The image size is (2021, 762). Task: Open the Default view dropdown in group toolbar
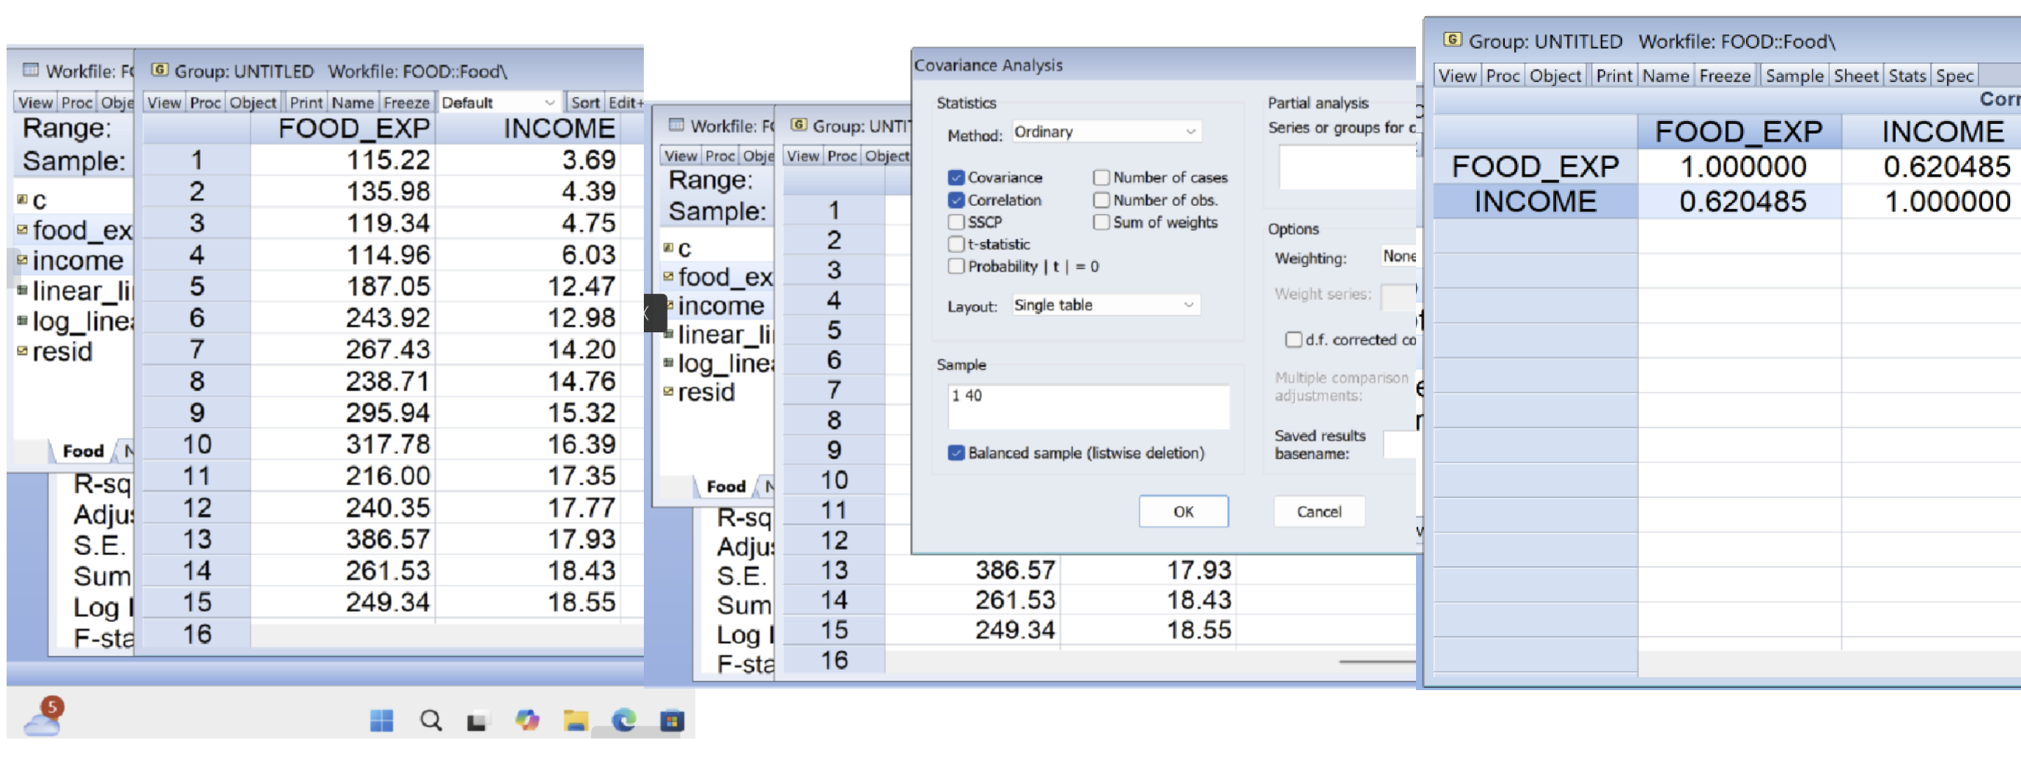coord(498,103)
